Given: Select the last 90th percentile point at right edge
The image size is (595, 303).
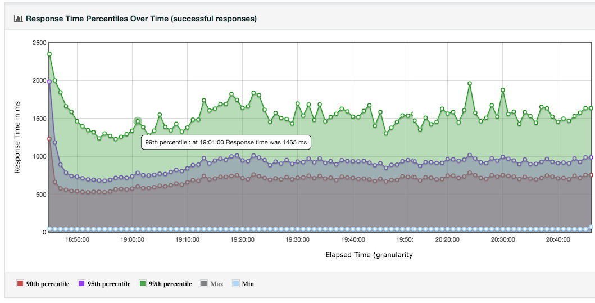Looking at the screenshot, I should (591, 175).
